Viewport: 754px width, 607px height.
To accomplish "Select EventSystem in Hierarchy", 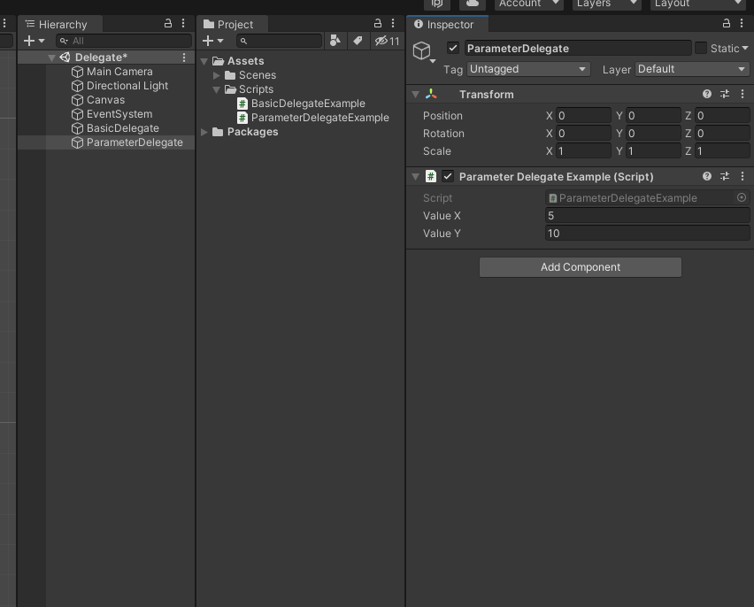I will pos(119,114).
